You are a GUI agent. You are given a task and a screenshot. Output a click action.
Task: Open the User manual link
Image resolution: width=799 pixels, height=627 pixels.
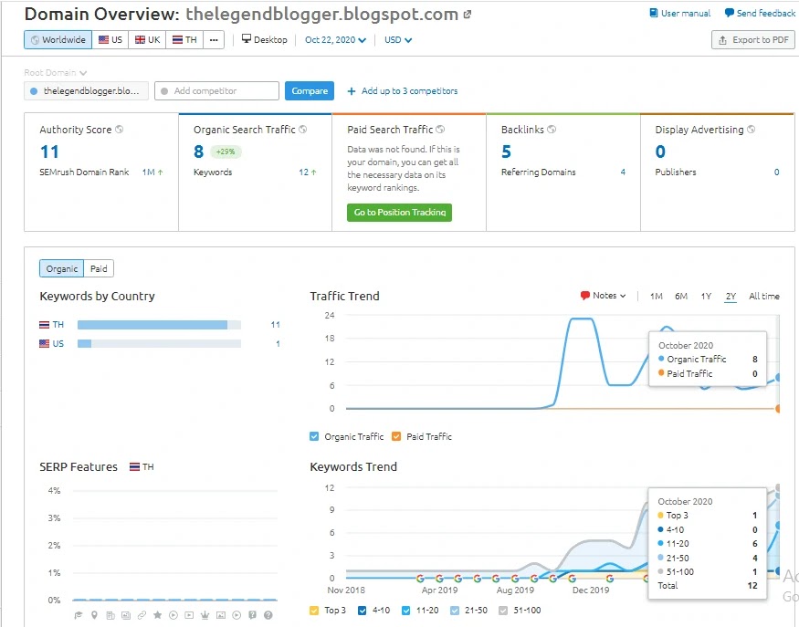point(680,14)
